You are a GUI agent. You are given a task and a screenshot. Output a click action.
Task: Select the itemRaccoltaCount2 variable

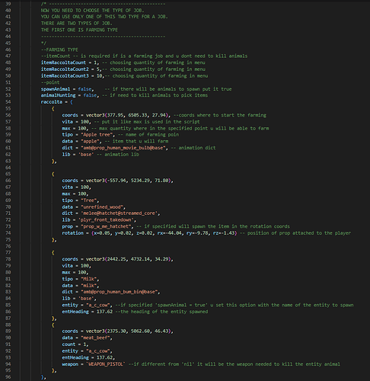pyautogui.click(x=65, y=69)
